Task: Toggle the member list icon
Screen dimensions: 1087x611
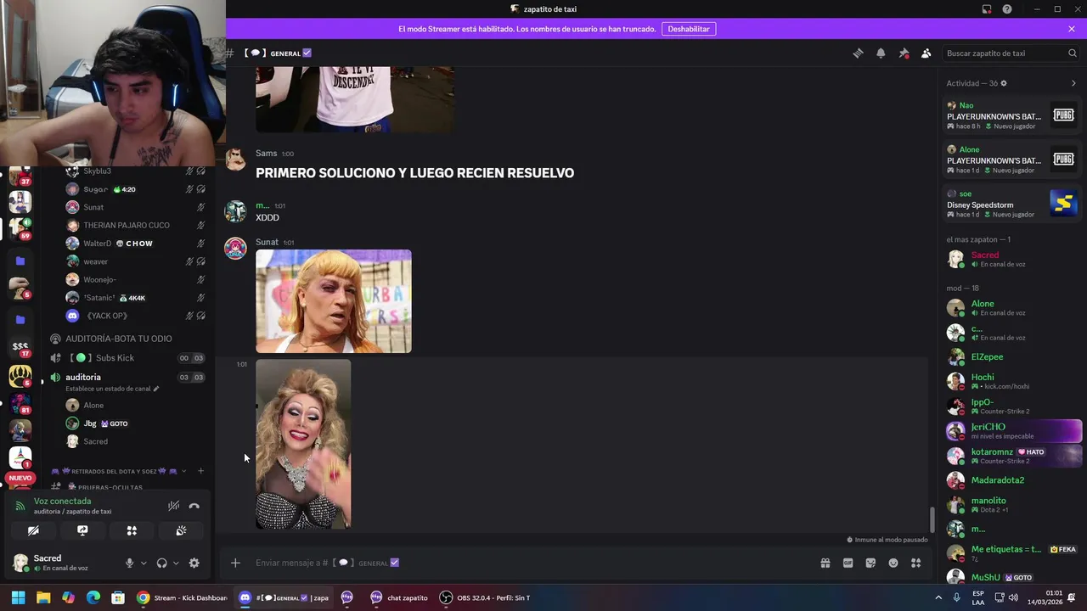Action: pos(926,53)
